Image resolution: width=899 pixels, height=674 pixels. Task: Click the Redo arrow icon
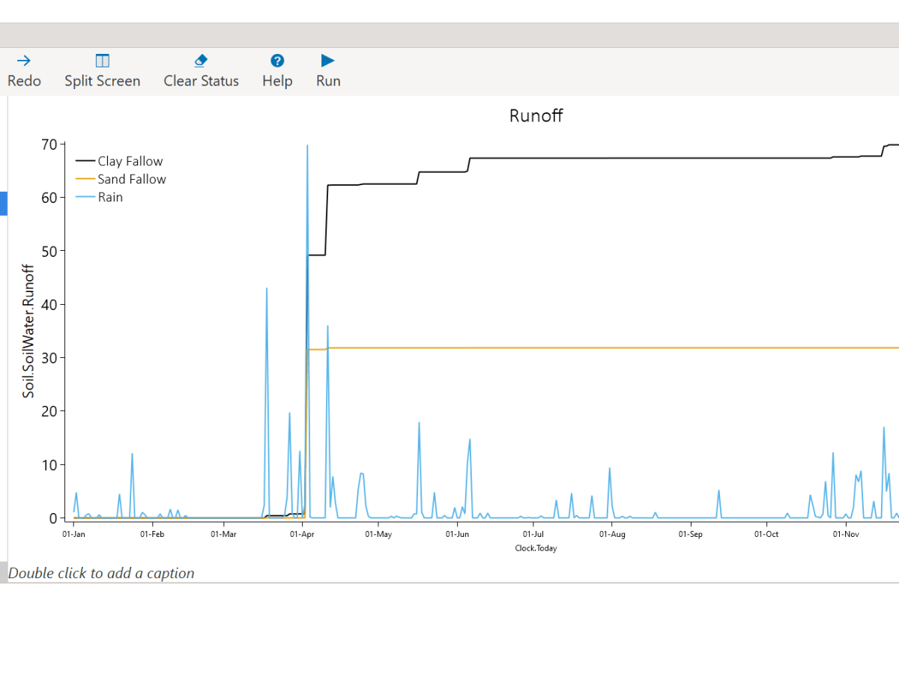[23, 61]
